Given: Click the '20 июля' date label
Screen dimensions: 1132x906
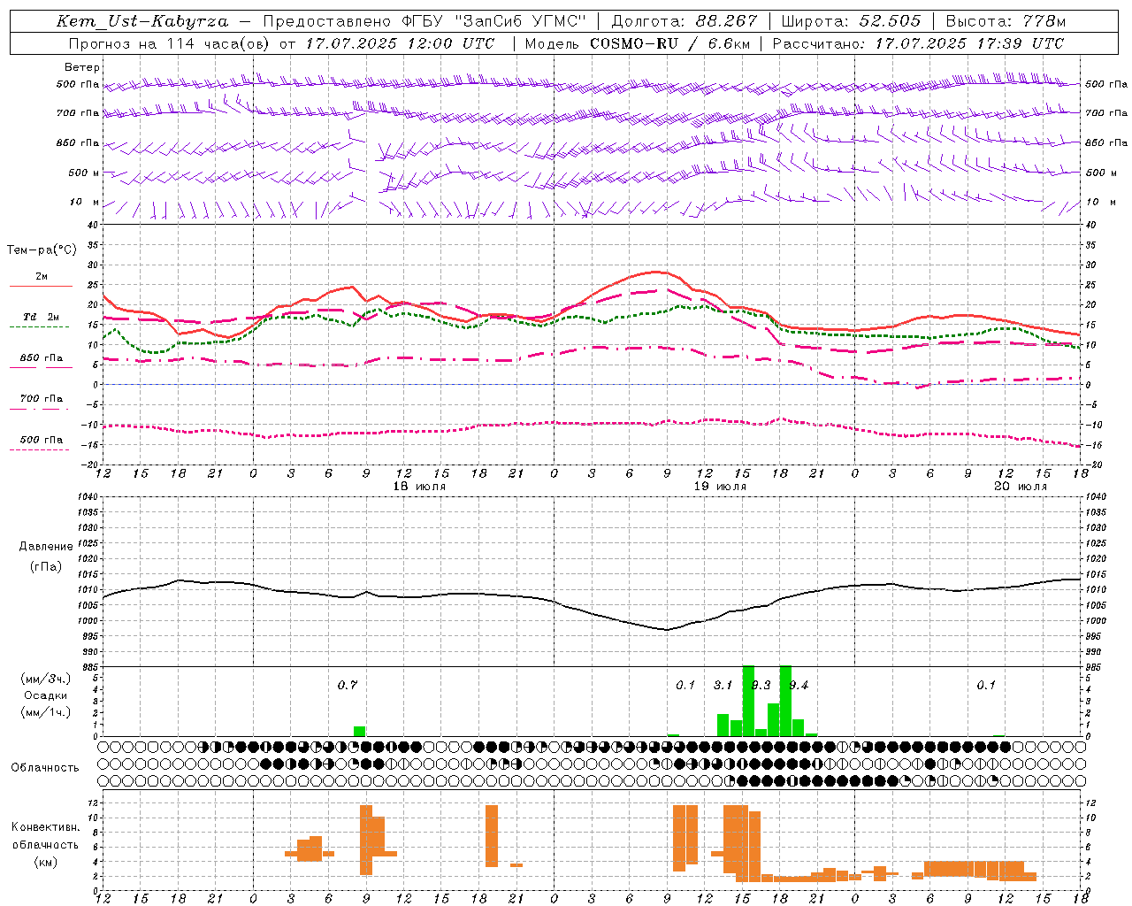Looking at the screenshot, I should pyautogui.click(x=1021, y=487).
